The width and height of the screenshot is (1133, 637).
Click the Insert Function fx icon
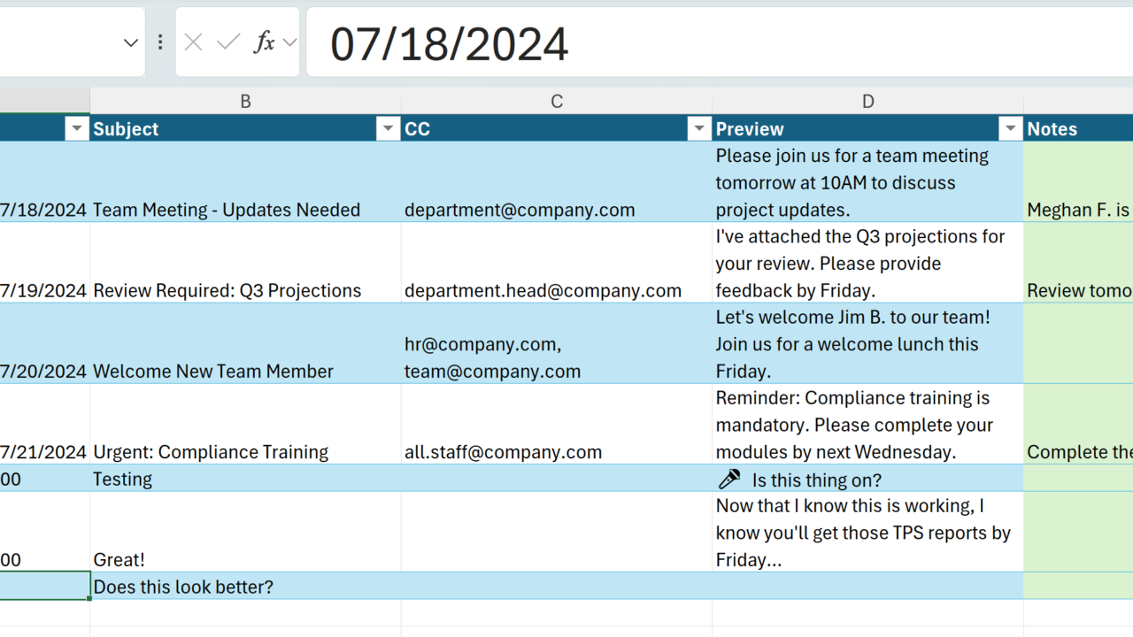(x=263, y=42)
